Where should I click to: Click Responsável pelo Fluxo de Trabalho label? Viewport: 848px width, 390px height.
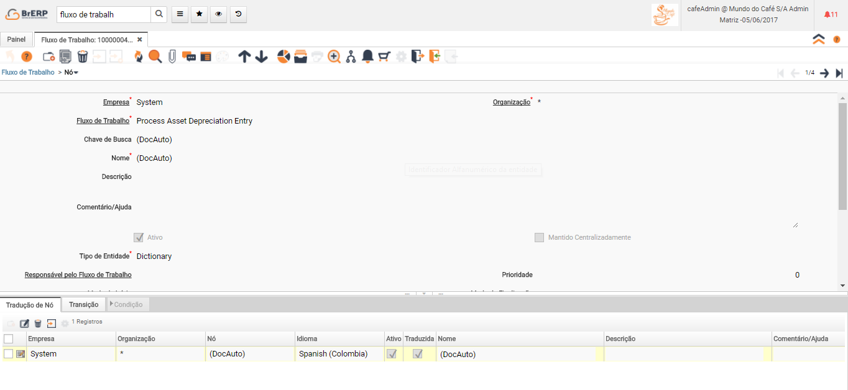(x=78, y=274)
